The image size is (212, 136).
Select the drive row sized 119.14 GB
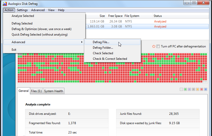pyautogui.click(x=147, y=21)
